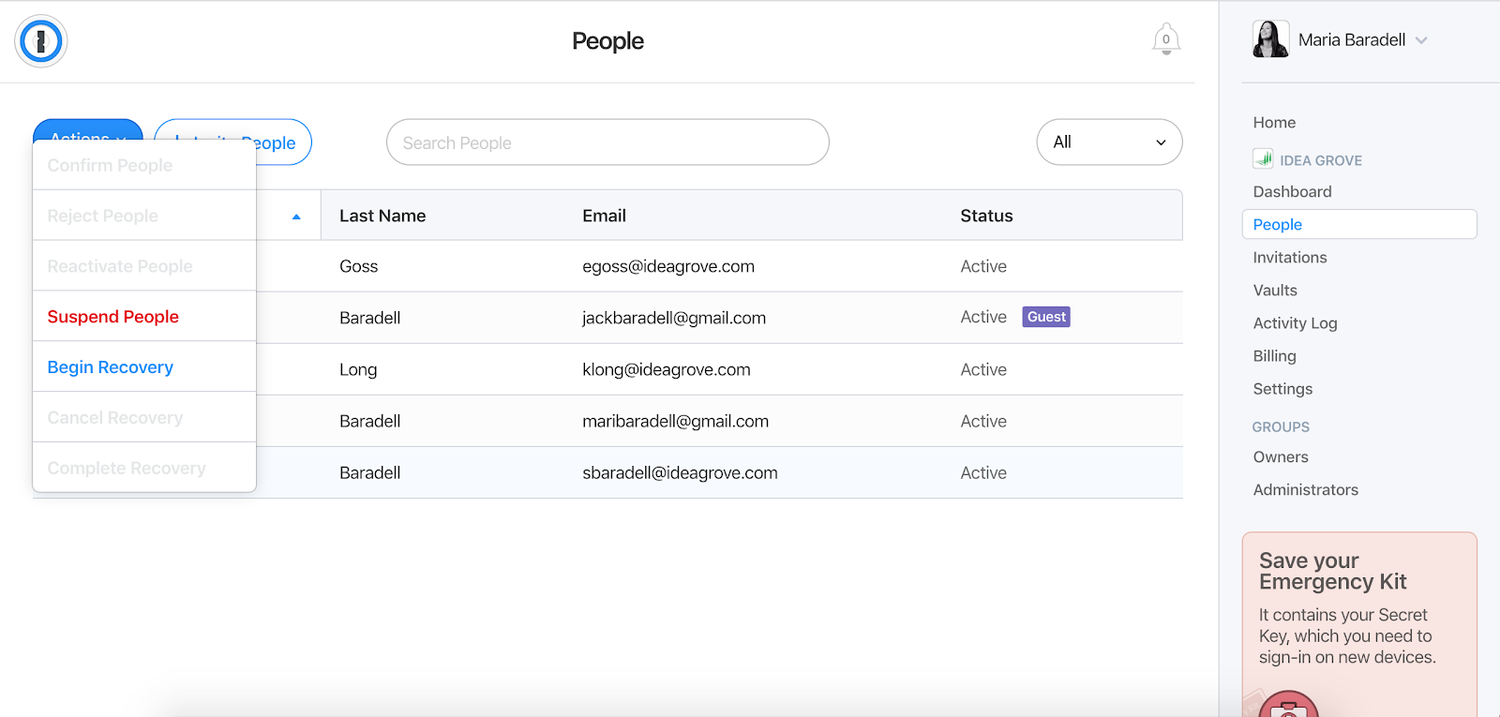
Task: Open the Dashboard sidebar link
Action: point(1292,191)
